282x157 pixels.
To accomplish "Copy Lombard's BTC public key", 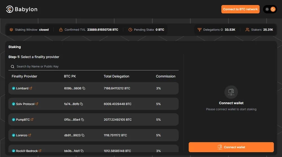I will point(84,88).
